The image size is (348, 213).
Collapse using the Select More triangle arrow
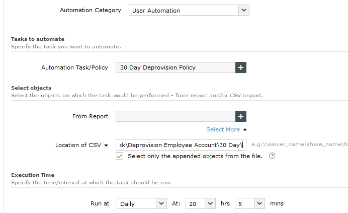[x=244, y=129]
